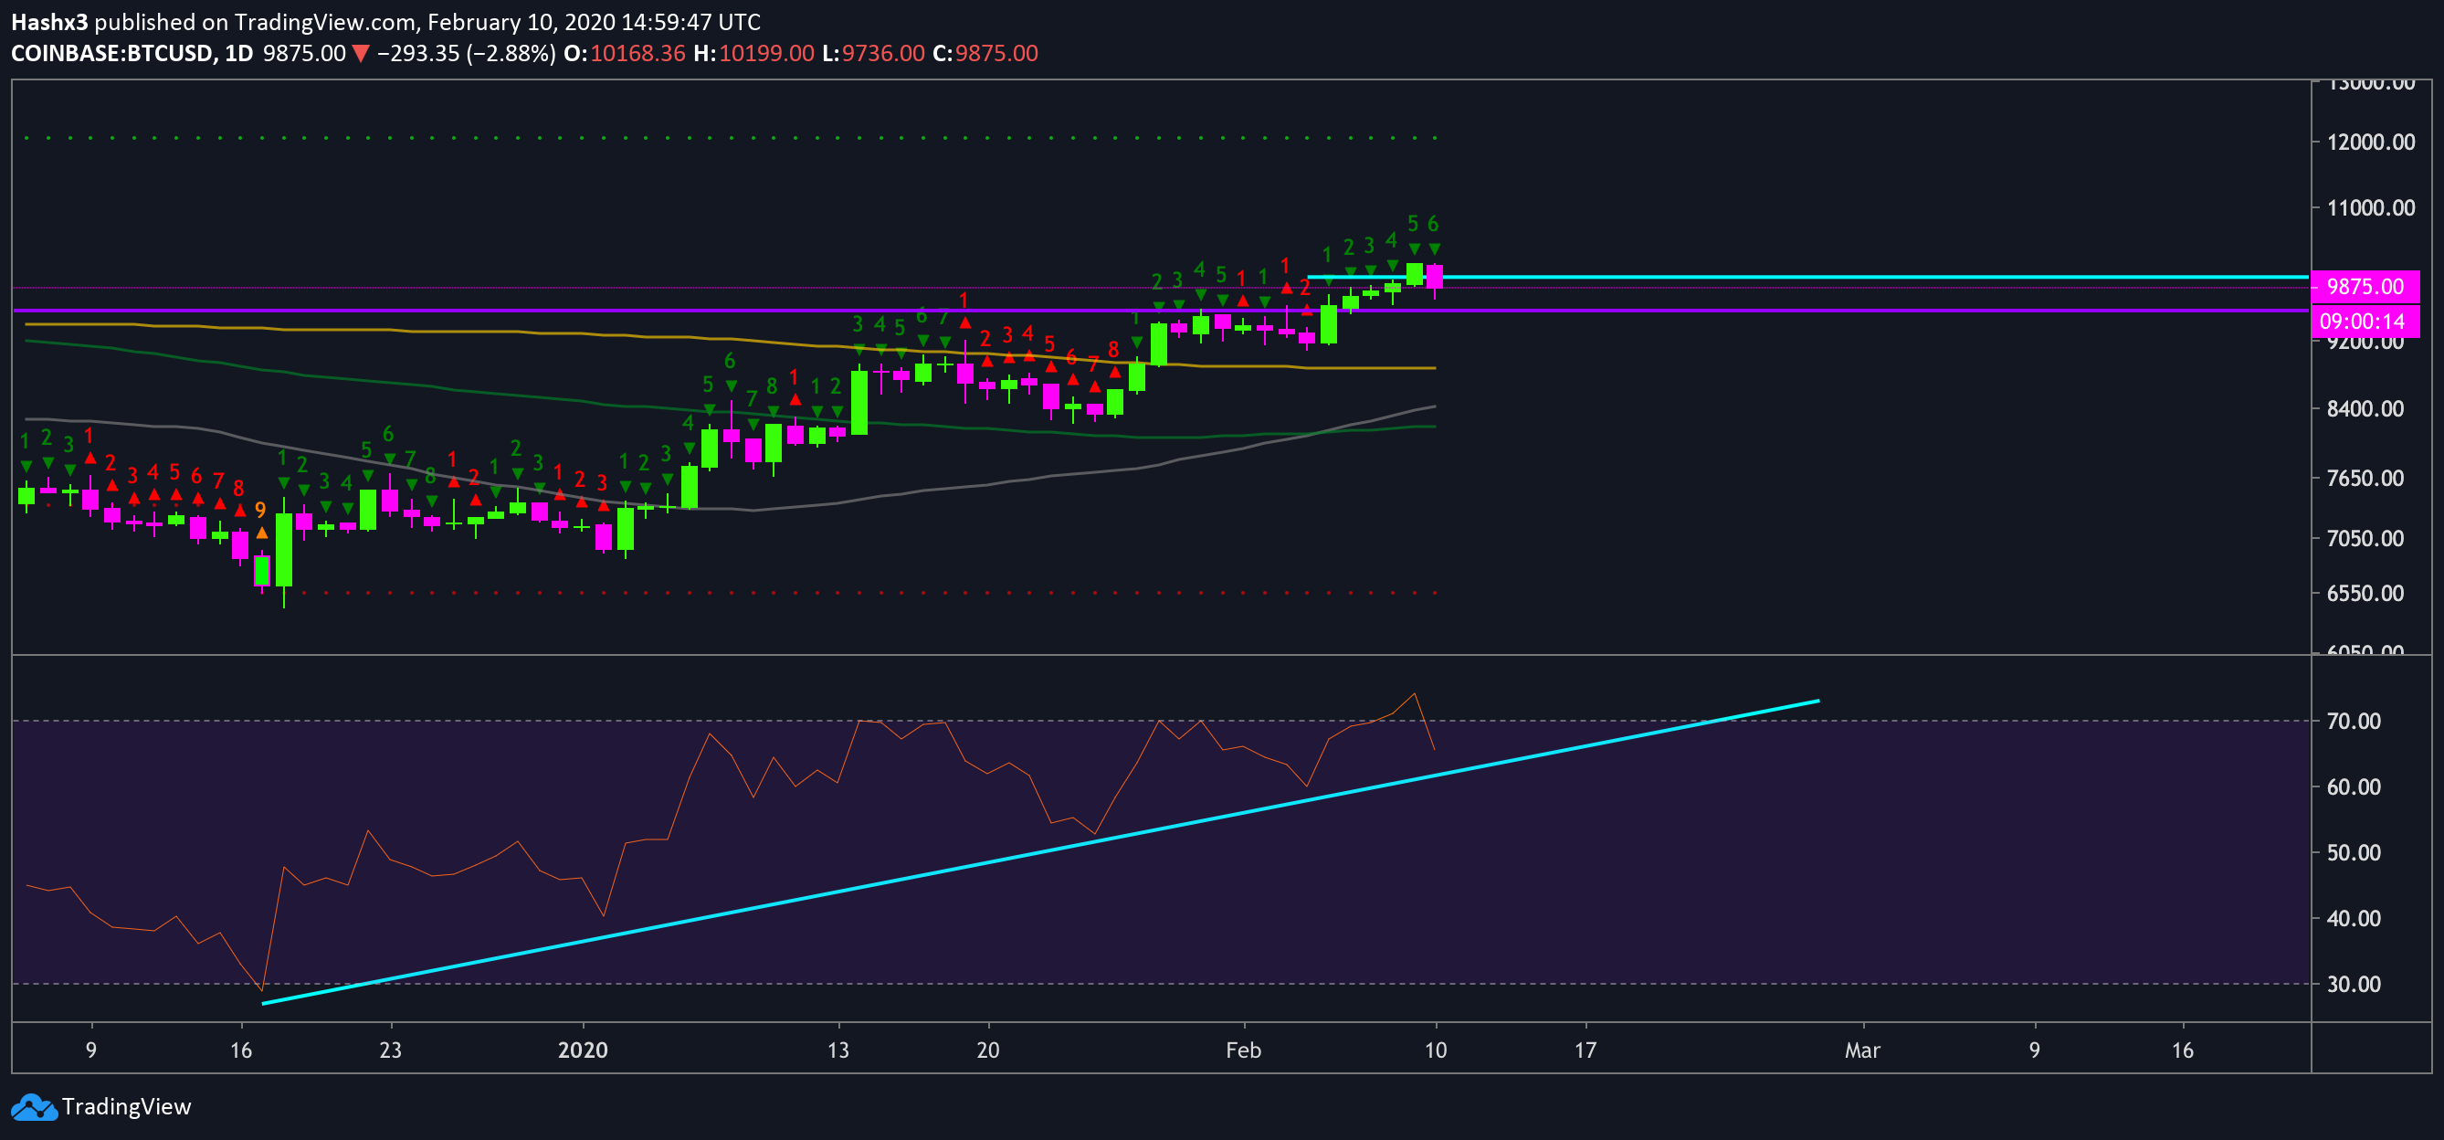The width and height of the screenshot is (2444, 1140).
Task: Click the last magenta candle on February 10
Action: (x=1435, y=277)
